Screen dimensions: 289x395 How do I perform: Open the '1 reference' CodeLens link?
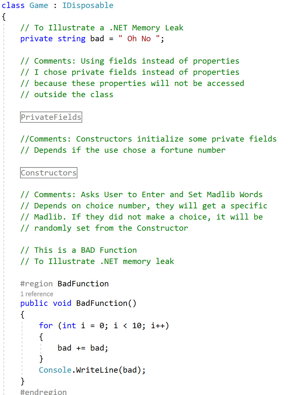[x=37, y=294]
